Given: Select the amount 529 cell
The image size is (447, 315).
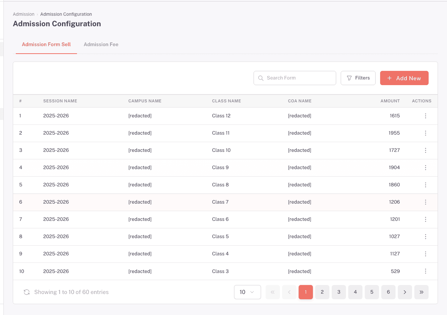Looking at the screenshot, I should tap(395, 271).
